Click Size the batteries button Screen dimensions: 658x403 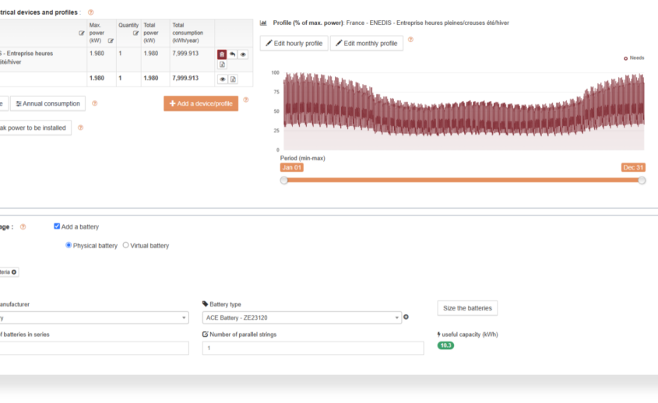coord(467,308)
